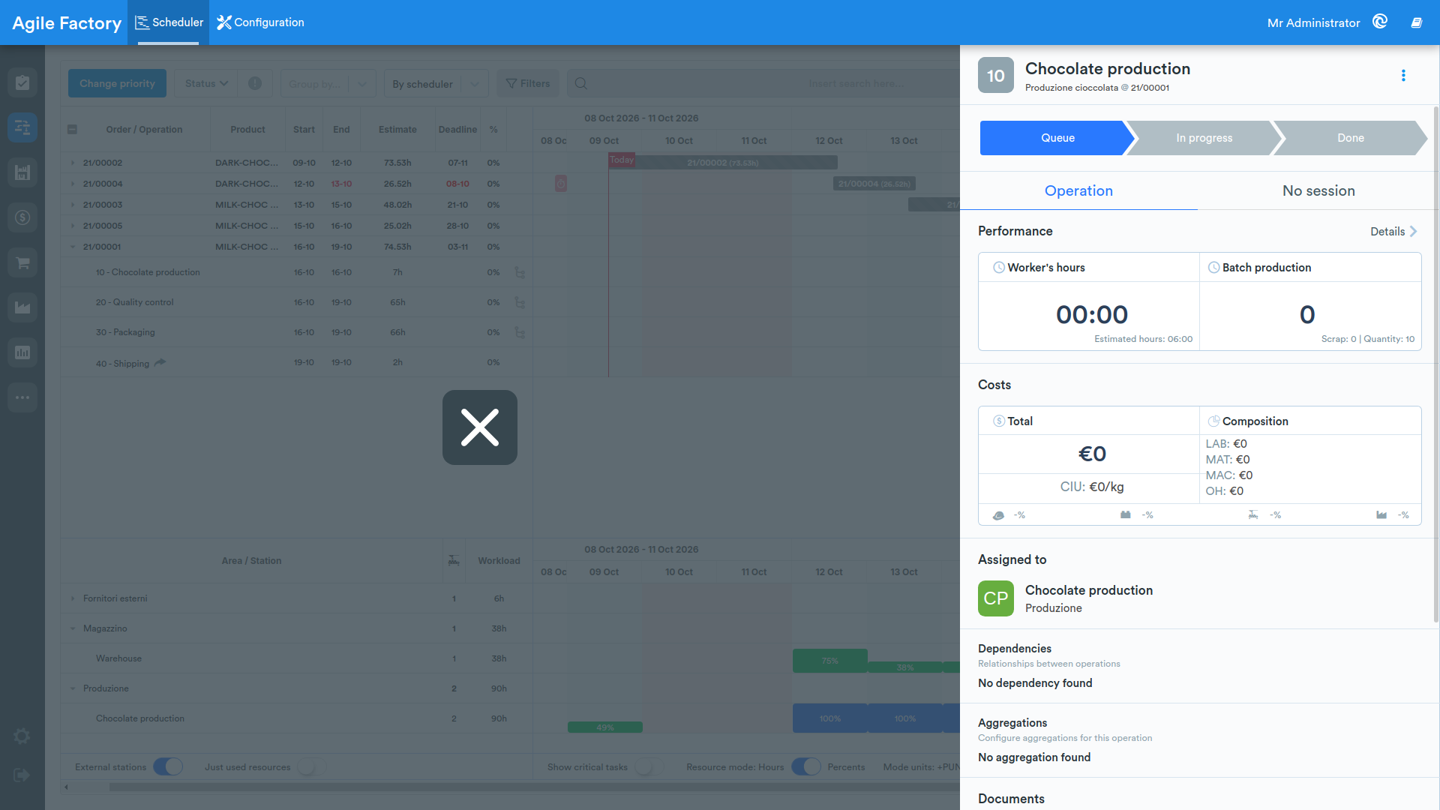The height and width of the screenshot is (810, 1440).
Task: Open the shopping cart sidebar icon
Action: click(x=22, y=262)
